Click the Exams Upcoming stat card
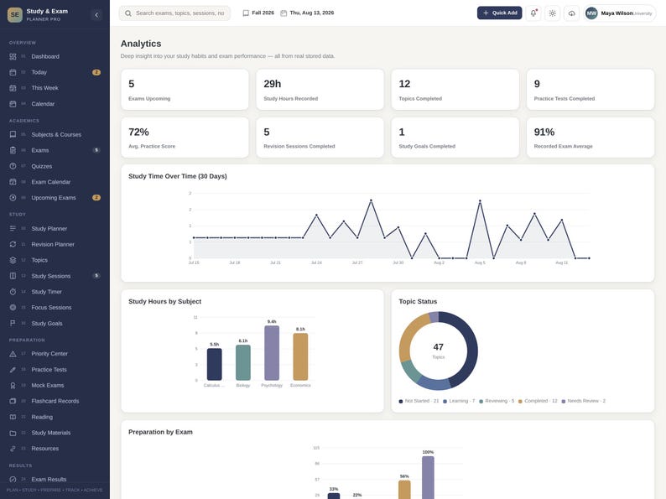Screen dimensions: 666x499 (x=185, y=90)
